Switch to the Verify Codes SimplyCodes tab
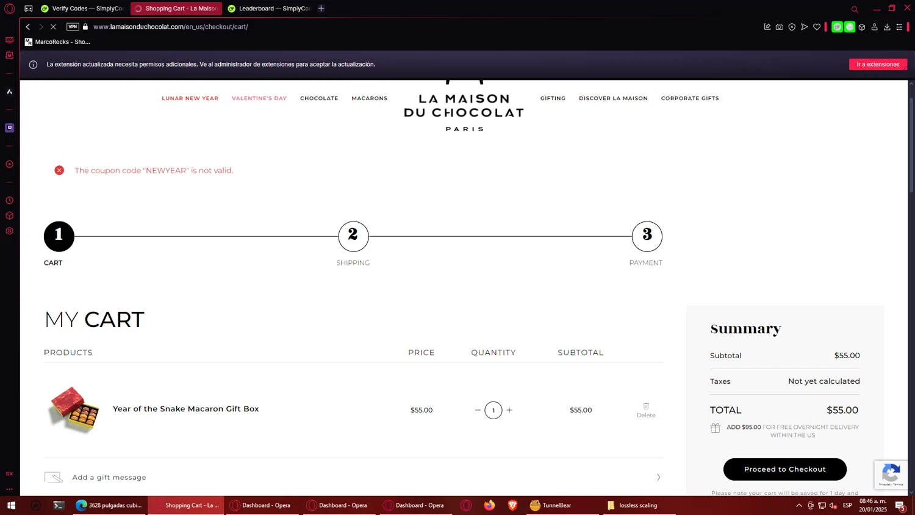 (82, 9)
